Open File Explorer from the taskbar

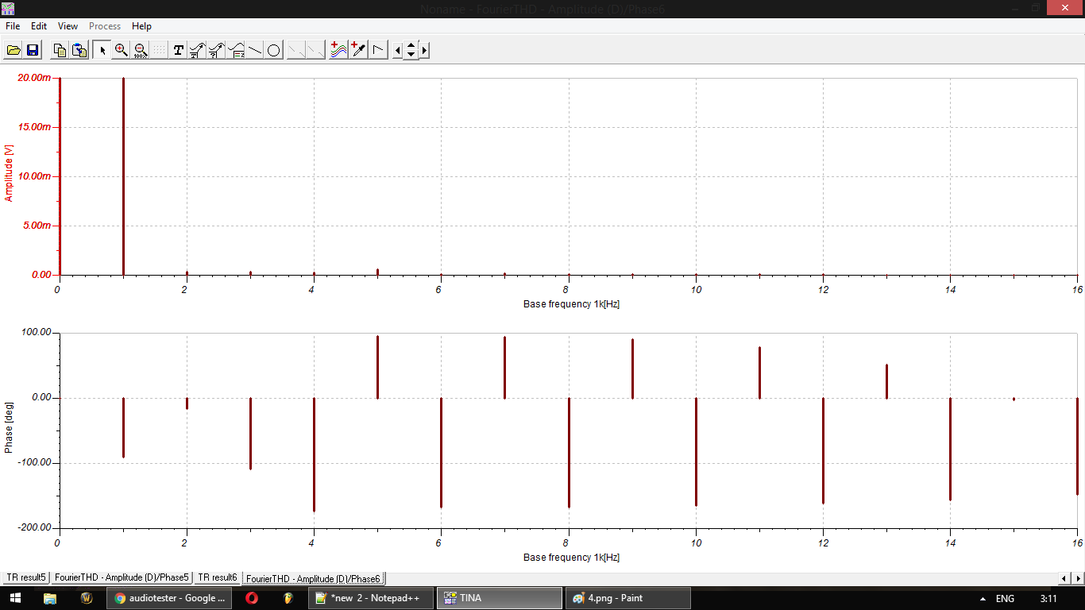(49, 598)
